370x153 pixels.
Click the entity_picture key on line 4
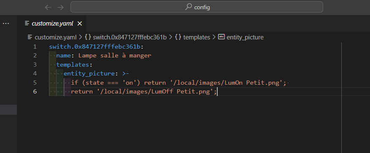tap(89, 73)
